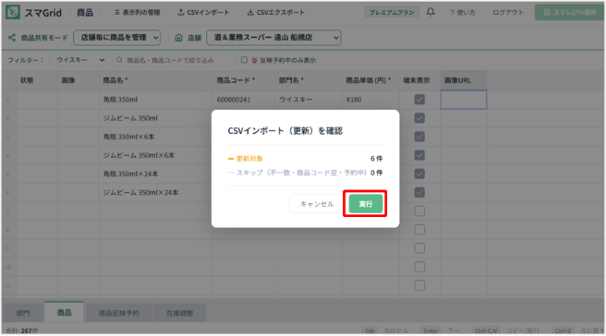Viewport: 606px width, 336px height.
Task: Click 実行 to confirm the import
Action: [366, 204]
